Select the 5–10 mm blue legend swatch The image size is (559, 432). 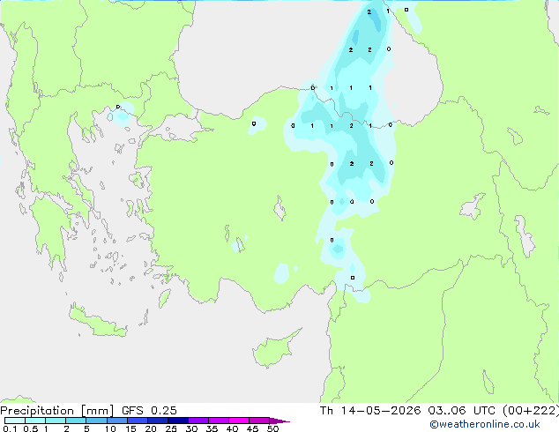click(96, 421)
